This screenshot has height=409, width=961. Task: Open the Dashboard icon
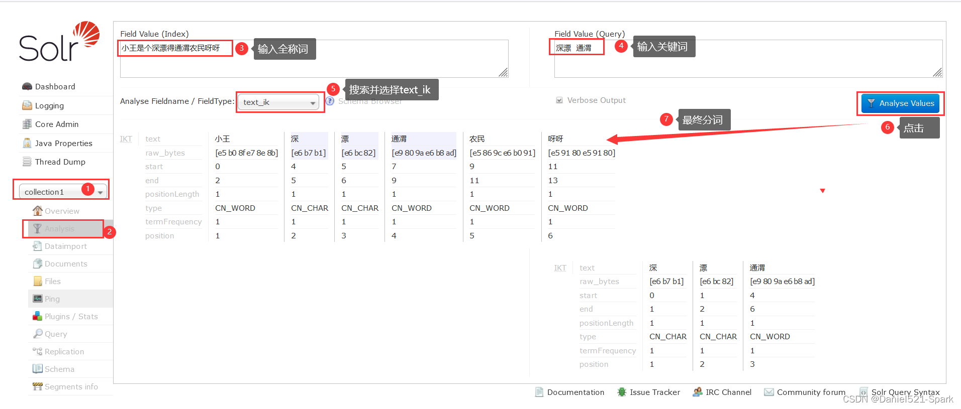(x=27, y=86)
